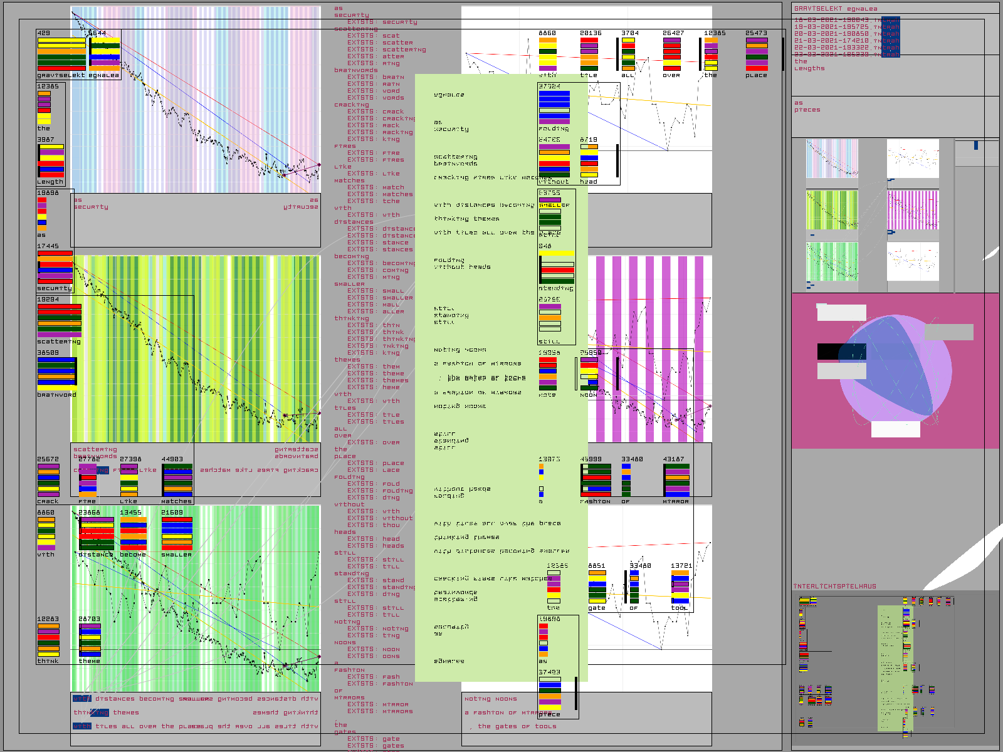
Task: Click the 429 gravitselekt barcode glyph
Action: click(61, 54)
